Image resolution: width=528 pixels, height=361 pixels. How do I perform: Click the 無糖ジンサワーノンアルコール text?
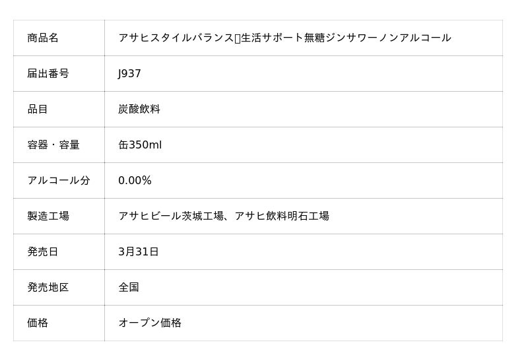tap(378, 38)
